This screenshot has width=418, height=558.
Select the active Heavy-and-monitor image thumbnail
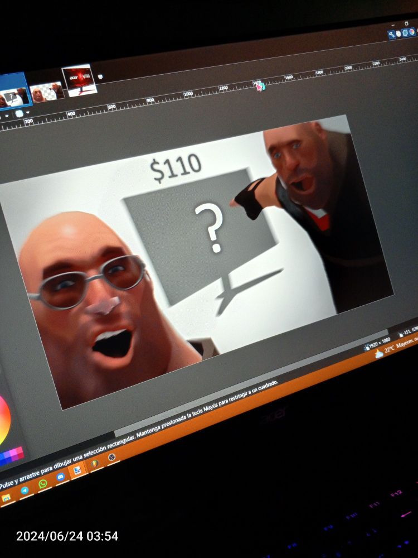[x=13, y=92]
